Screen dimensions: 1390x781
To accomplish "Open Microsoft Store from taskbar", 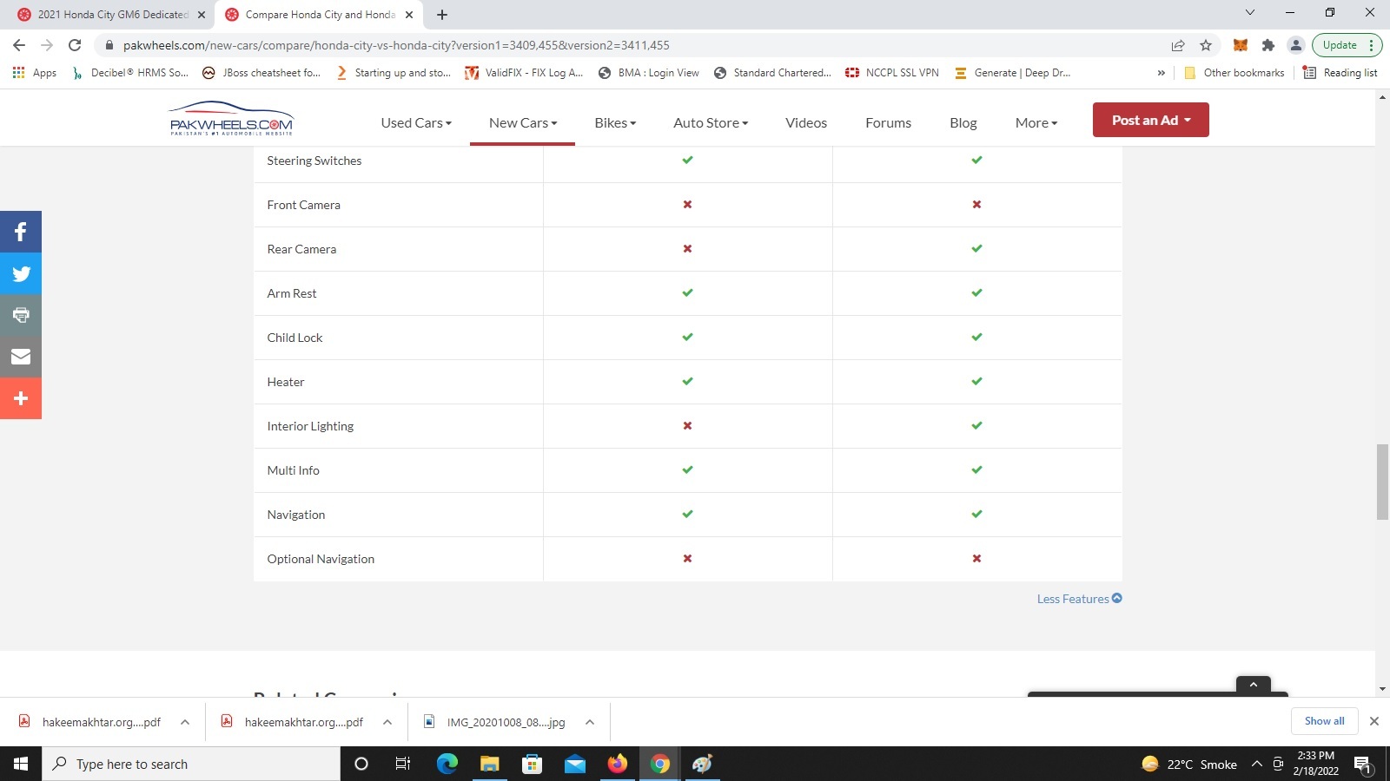I will pos(532,764).
